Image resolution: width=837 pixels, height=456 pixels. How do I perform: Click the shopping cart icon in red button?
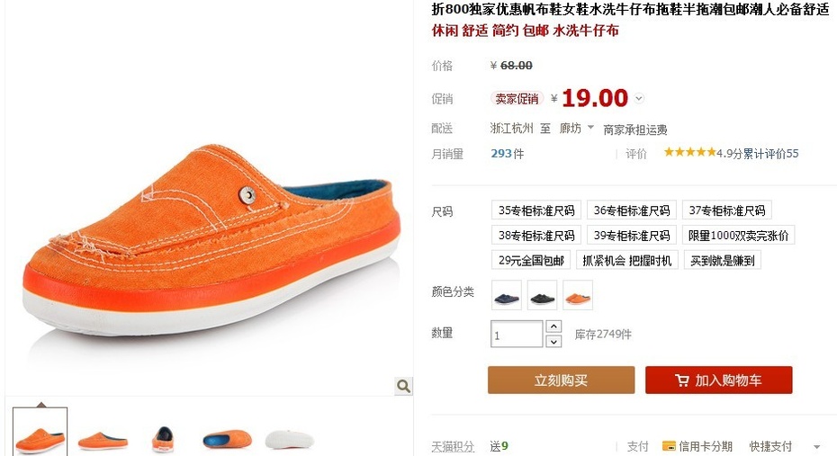pos(681,380)
